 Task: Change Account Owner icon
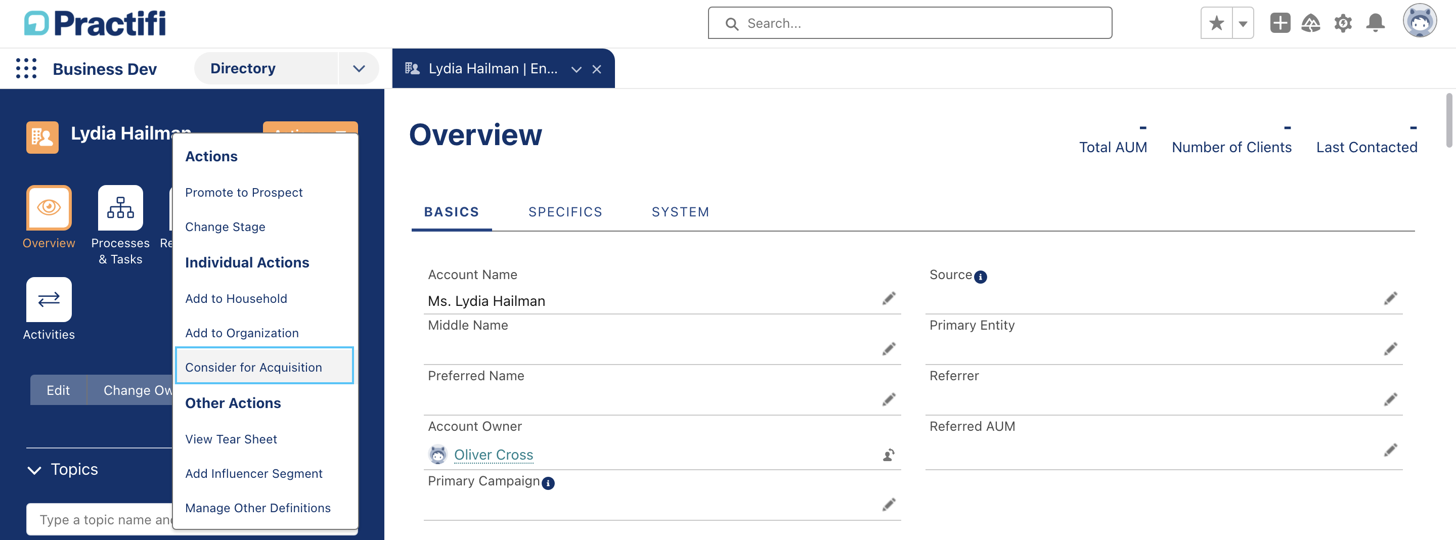coord(888,455)
